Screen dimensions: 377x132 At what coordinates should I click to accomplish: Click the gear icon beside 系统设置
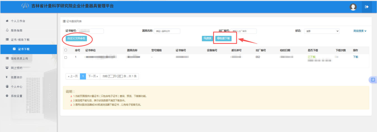click(7, 96)
